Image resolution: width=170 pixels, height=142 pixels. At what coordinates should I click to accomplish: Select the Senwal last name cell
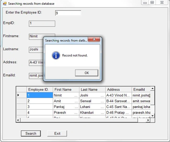(x=92, y=101)
